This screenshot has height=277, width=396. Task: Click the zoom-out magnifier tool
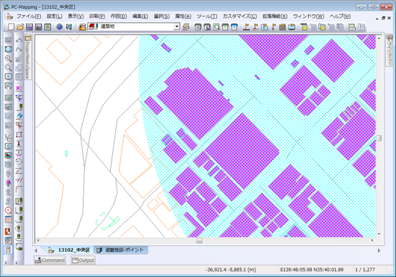point(9,68)
